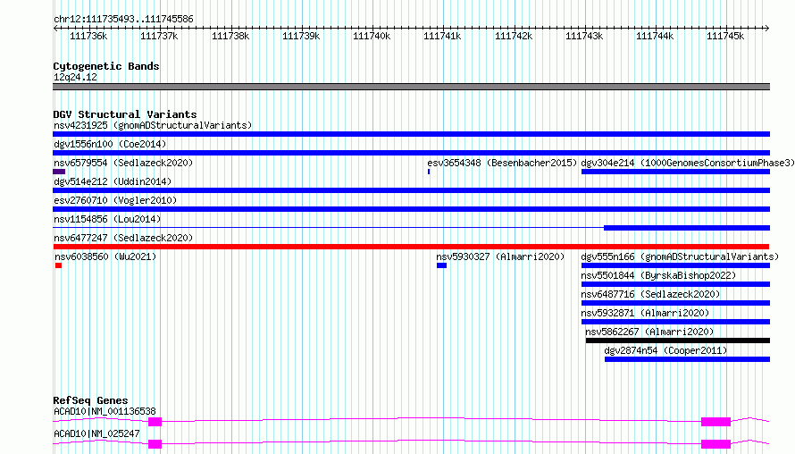This screenshot has height=454, width=795.
Task: Click the red nsv6477247 variant bar
Action: coord(411,247)
